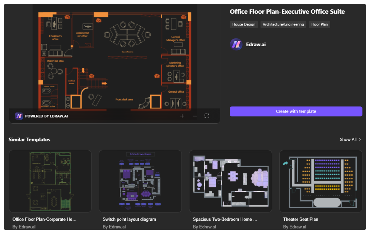The height and width of the screenshot is (234, 370).
Task: Open the template preview in fullscreen
Action: pos(207,116)
